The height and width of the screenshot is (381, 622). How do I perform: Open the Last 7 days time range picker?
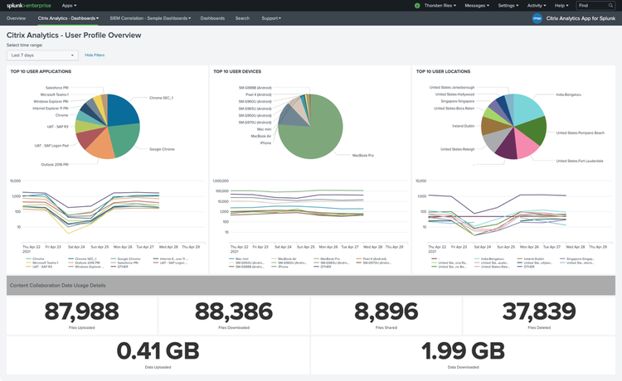(x=42, y=55)
